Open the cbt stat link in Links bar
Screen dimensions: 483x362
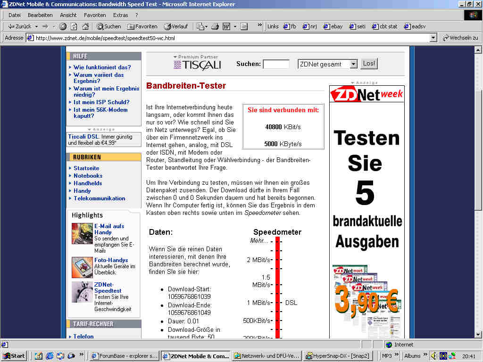[385, 26]
